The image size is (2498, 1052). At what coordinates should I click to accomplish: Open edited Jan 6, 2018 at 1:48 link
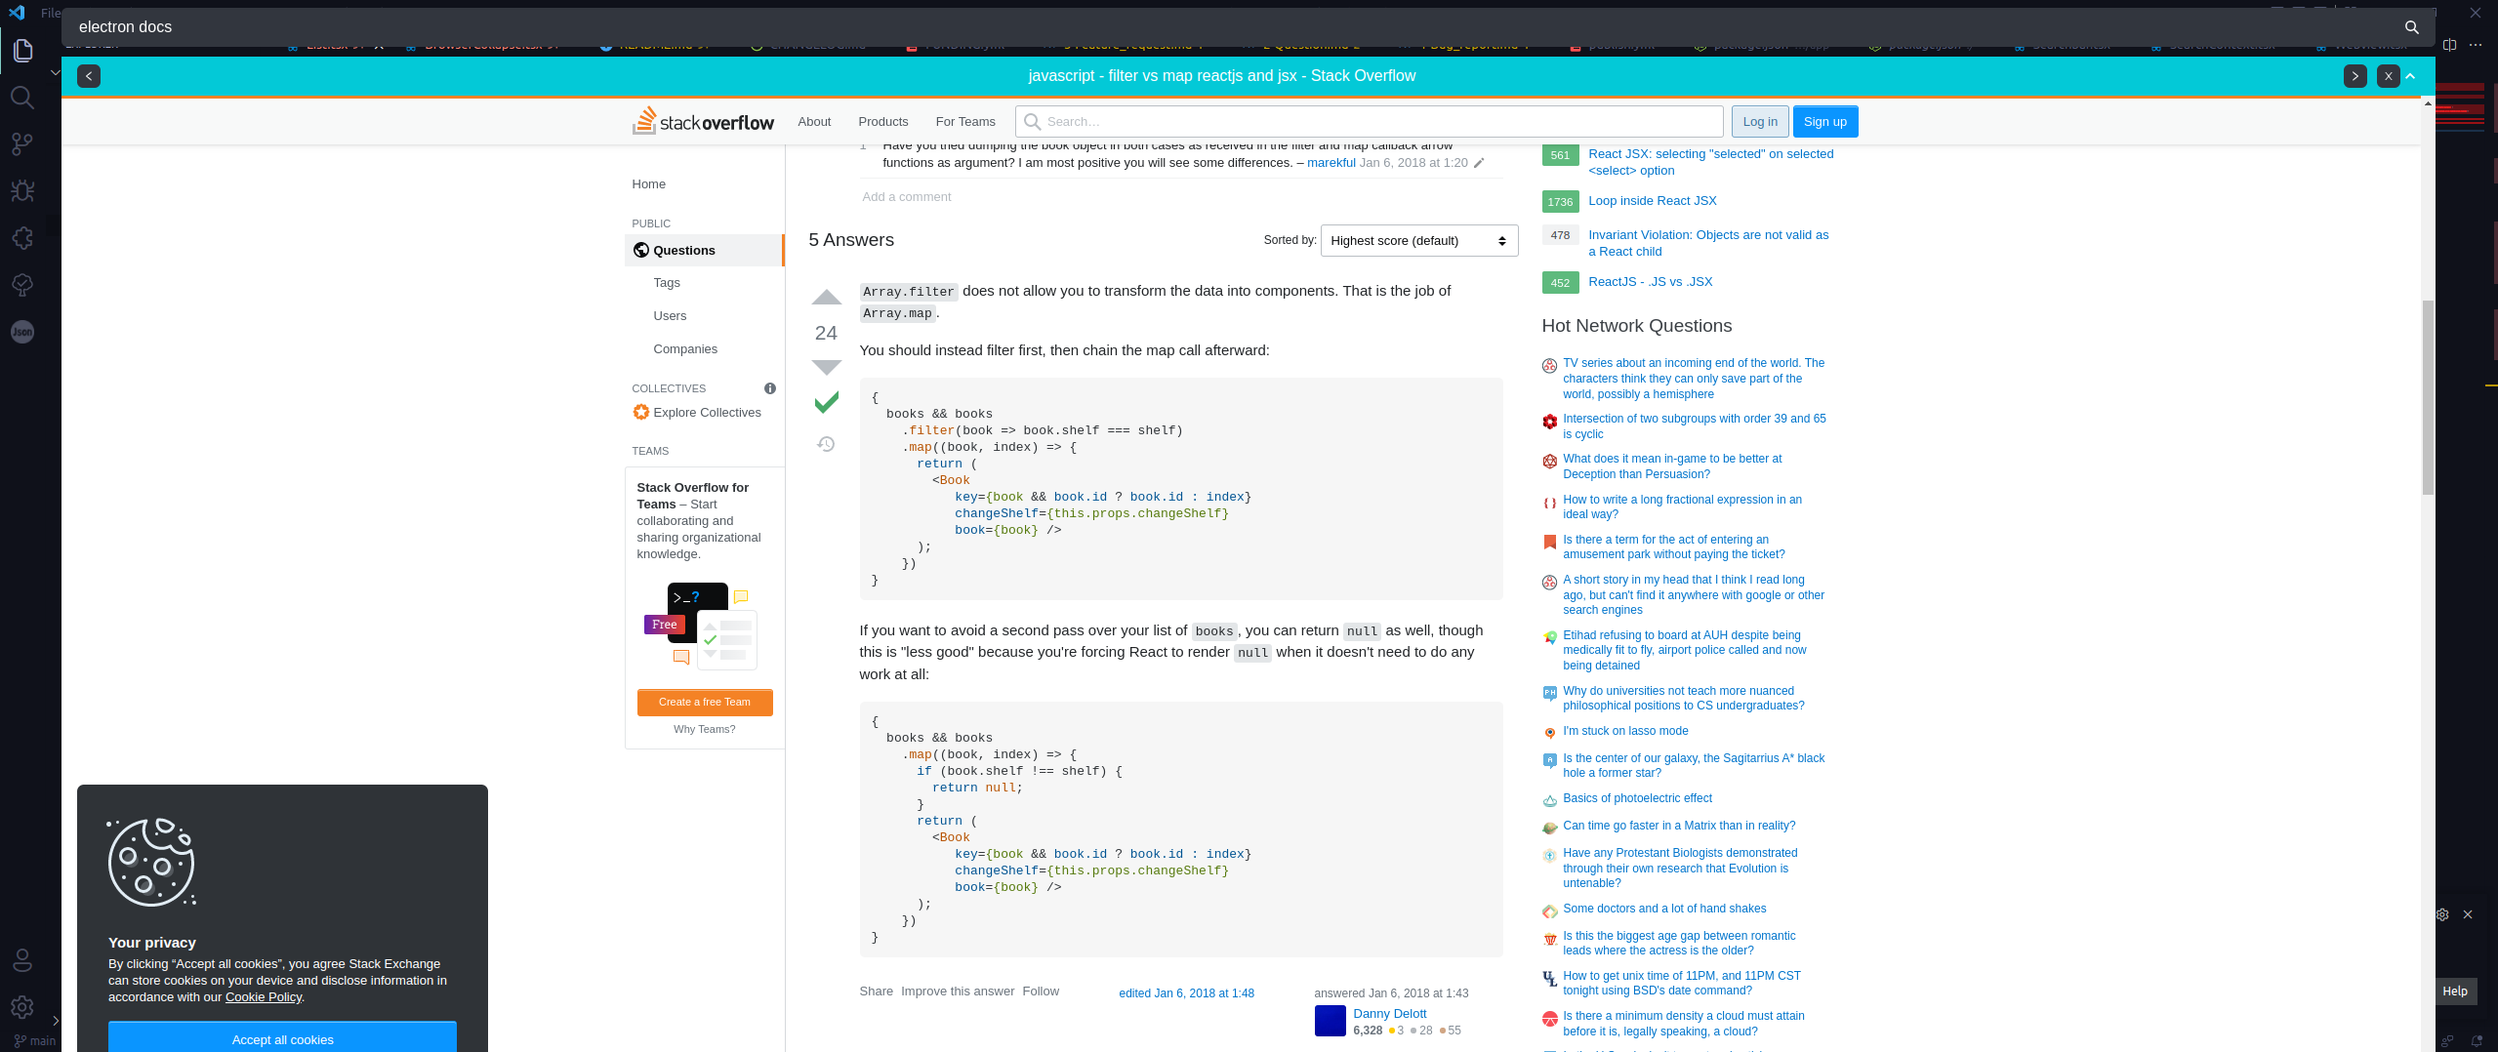(1186, 993)
